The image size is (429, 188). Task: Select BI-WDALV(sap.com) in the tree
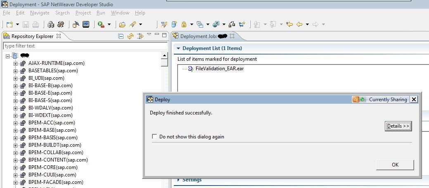tap(51, 108)
